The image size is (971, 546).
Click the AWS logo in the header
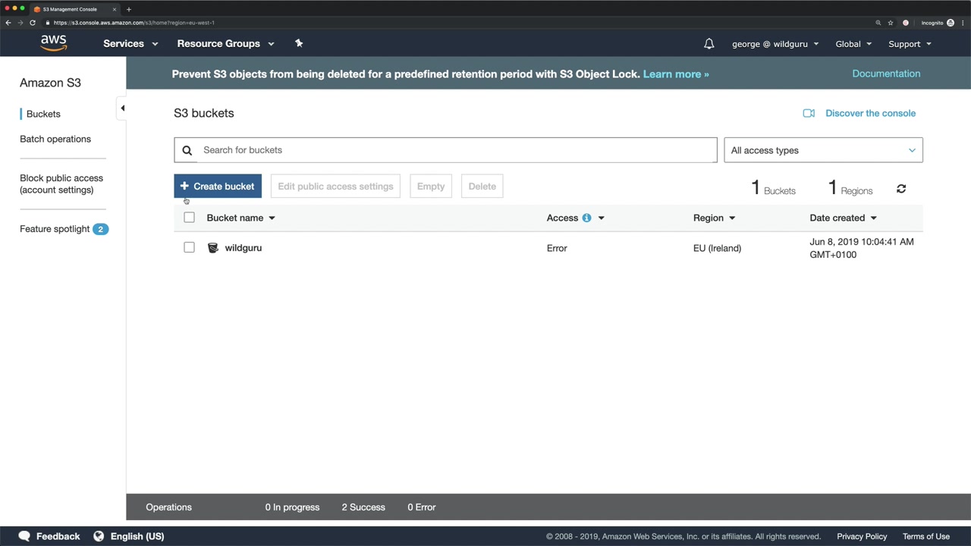[54, 43]
